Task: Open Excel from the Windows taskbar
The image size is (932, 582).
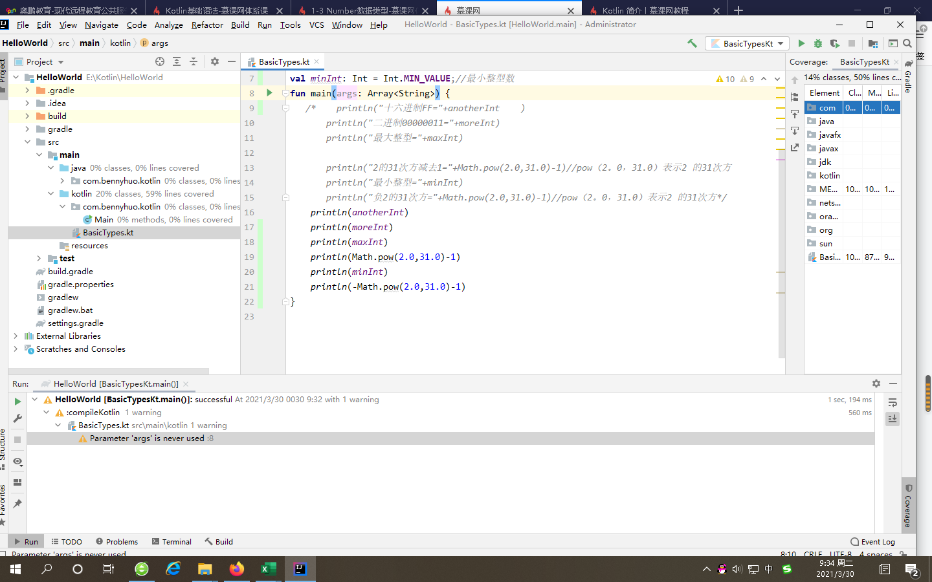Action: click(x=268, y=569)
